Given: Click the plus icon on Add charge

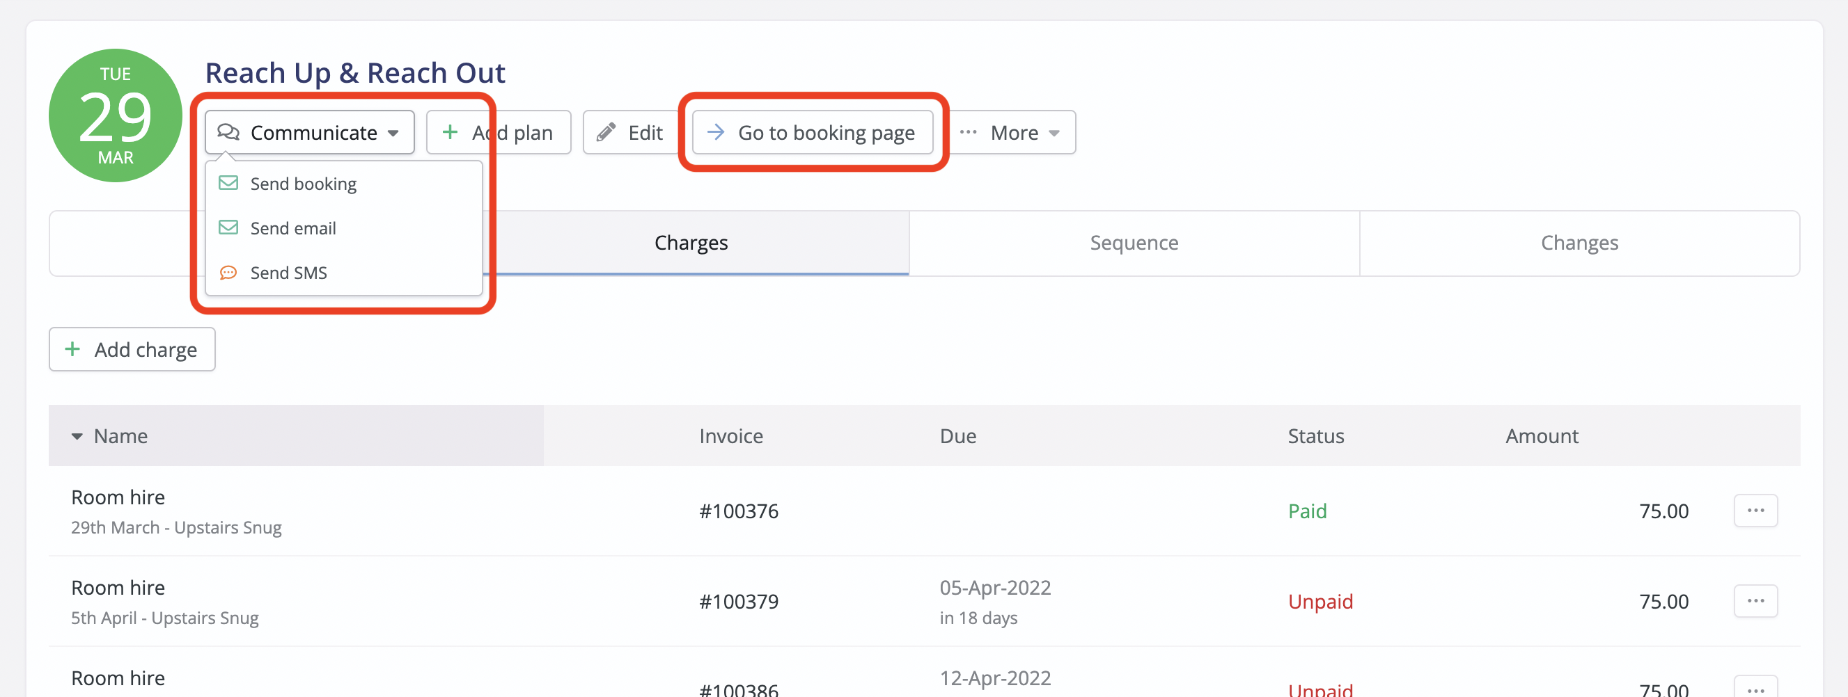Looking at the screenshot, I should pos(72,350).
